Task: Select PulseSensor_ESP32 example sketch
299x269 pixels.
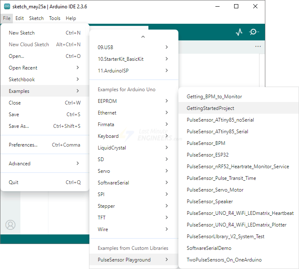Action: coord(208,155)
